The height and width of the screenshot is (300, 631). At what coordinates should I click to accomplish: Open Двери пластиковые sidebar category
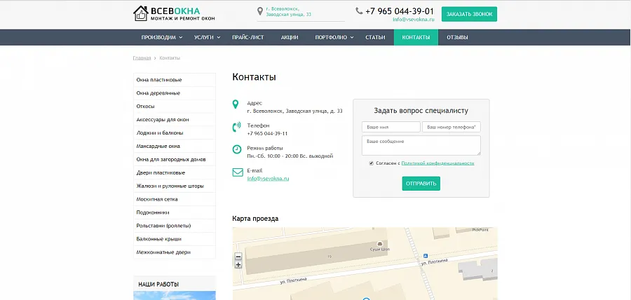click(175, 173)
